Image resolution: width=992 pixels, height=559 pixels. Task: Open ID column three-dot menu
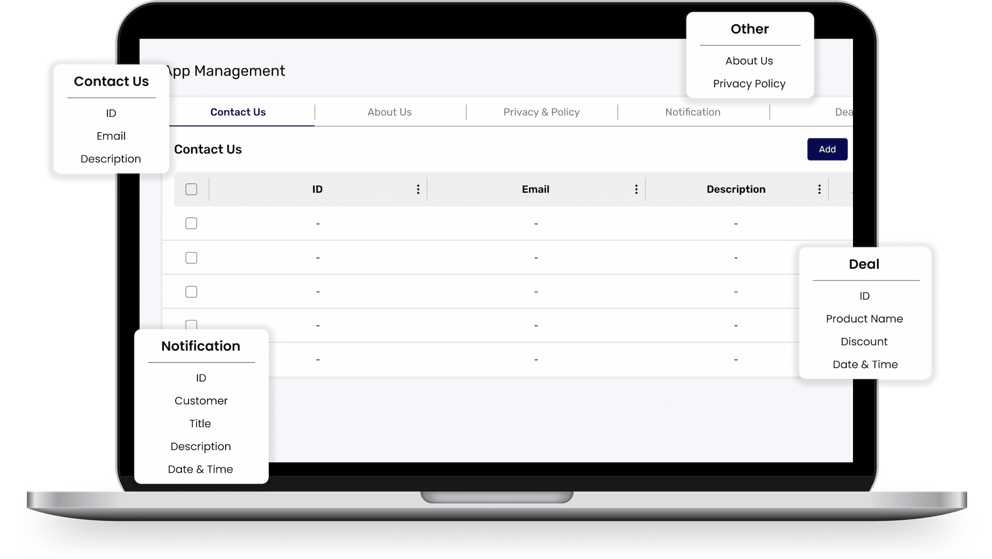coord(418,189)
